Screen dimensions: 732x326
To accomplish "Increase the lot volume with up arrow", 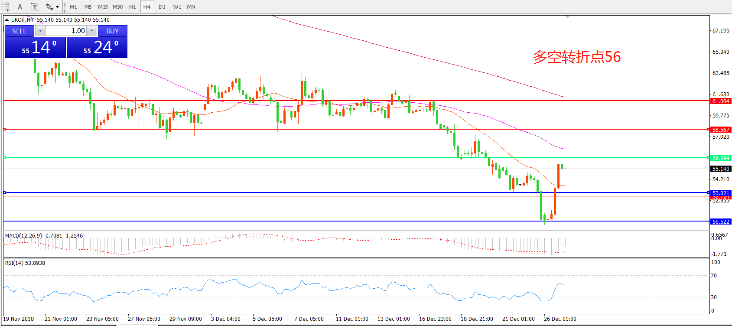I will 91,31.
